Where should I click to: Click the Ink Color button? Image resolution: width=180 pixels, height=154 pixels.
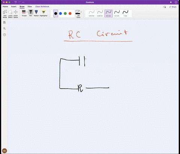coord(78,14)
